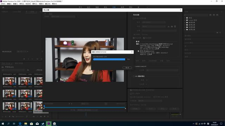225x126 pixels.
Task: Click the export preview video frame
Action: pos(85,60)
